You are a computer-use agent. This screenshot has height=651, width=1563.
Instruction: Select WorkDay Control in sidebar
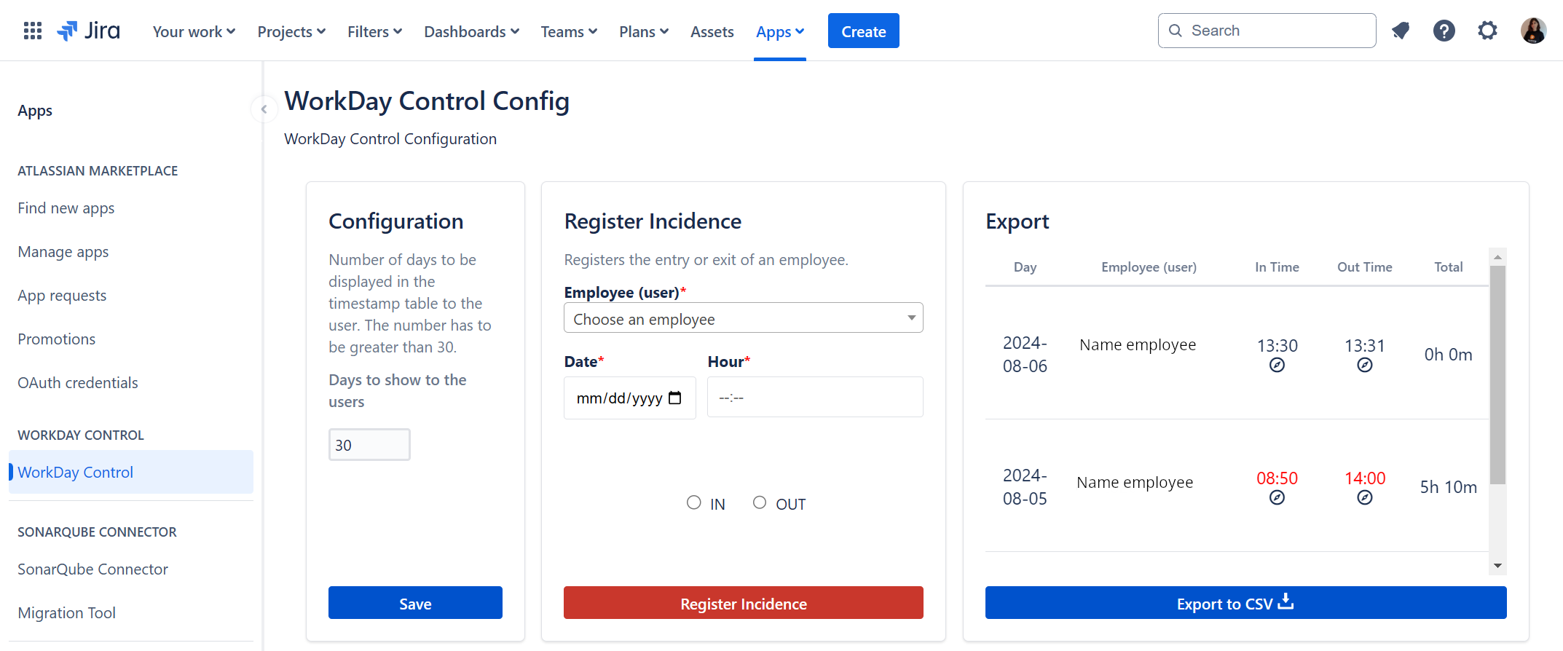131,472
